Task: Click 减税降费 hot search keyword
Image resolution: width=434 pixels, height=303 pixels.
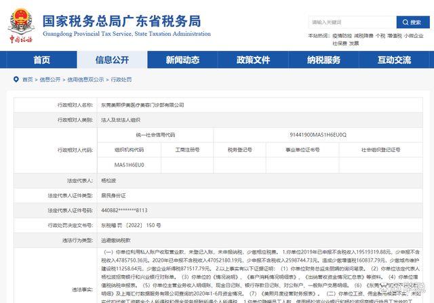Action: [x=363, y=35]
